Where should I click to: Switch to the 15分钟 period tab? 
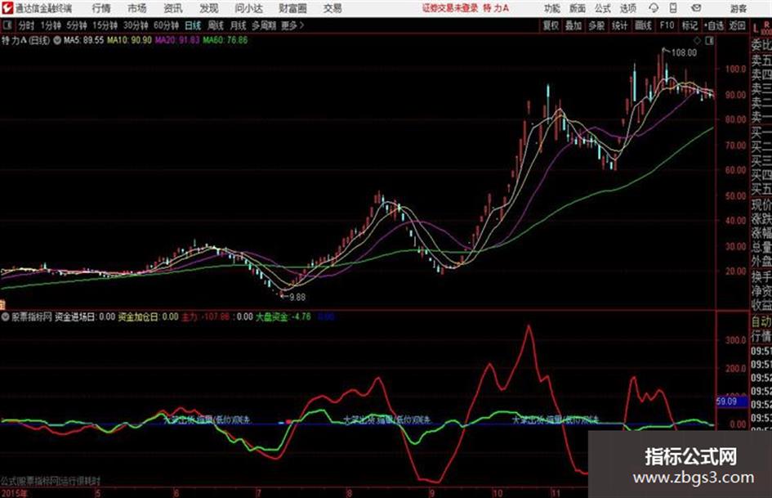[x=105, y=25]
